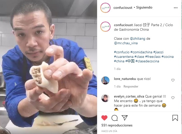Open the #clasedecocina hashtag
The image size is (182, 134).
pyautogui.click(x=147, y=61)
